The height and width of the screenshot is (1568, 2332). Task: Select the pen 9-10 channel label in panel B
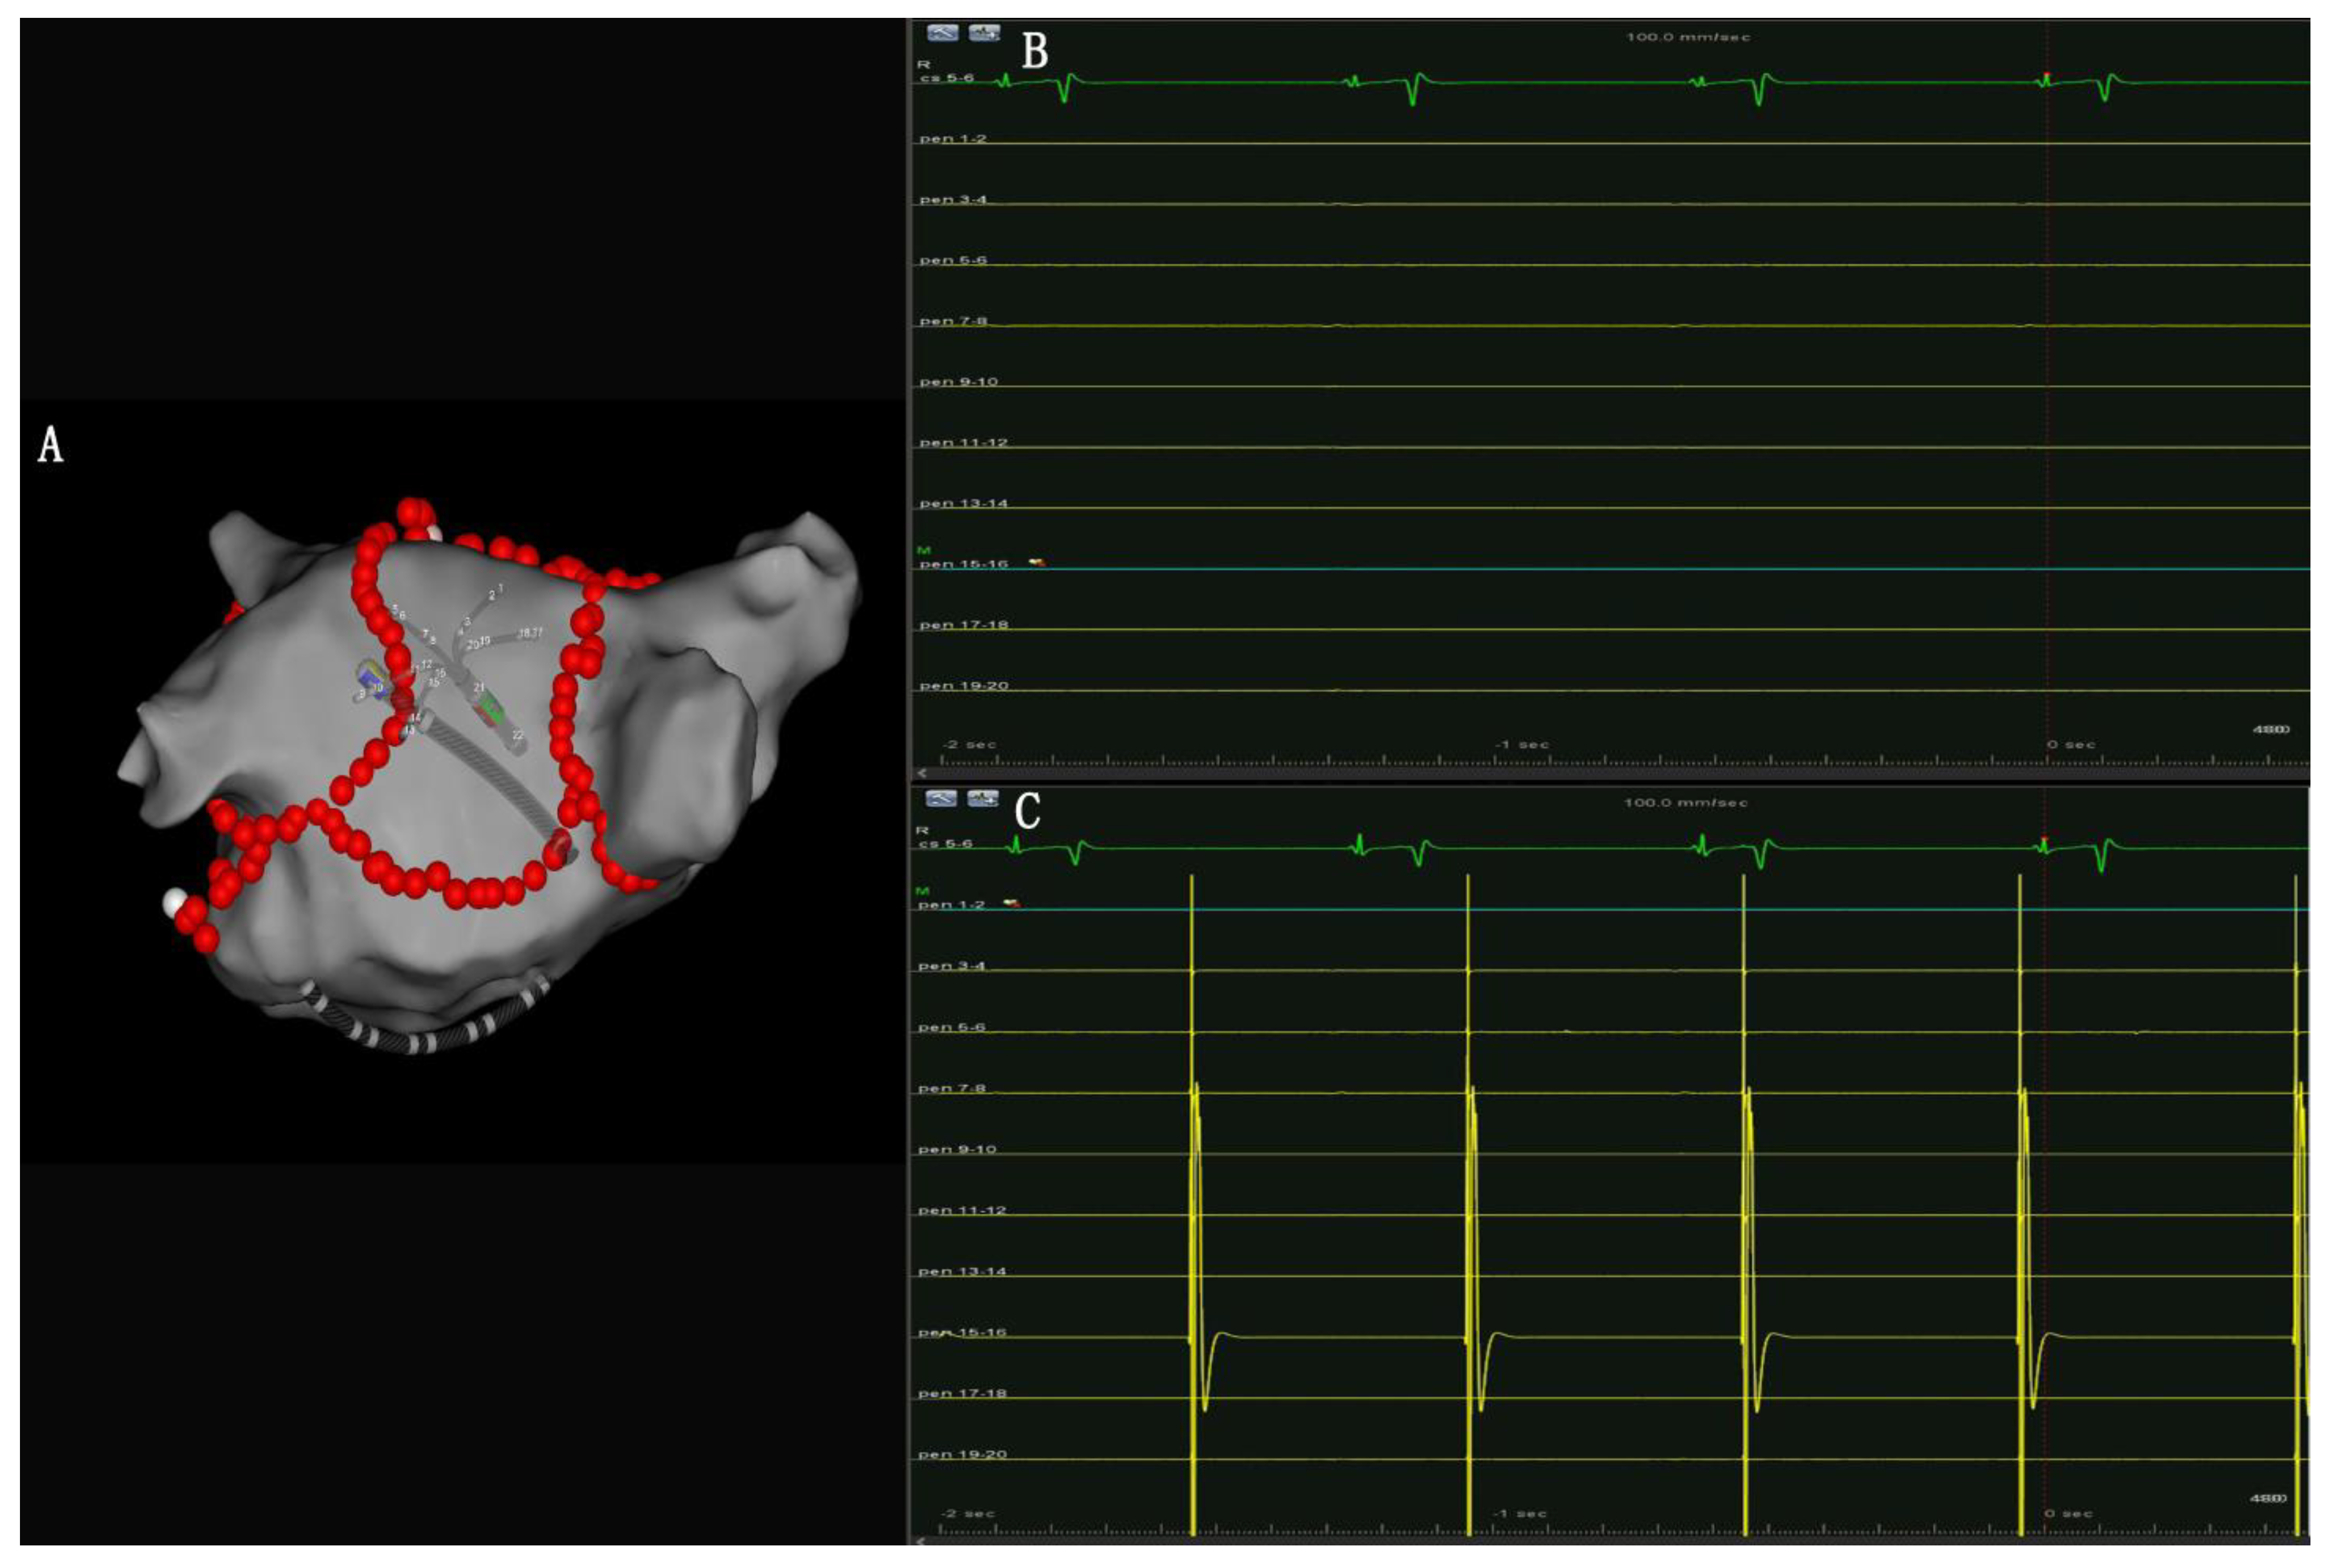click(x=958, y=382)
